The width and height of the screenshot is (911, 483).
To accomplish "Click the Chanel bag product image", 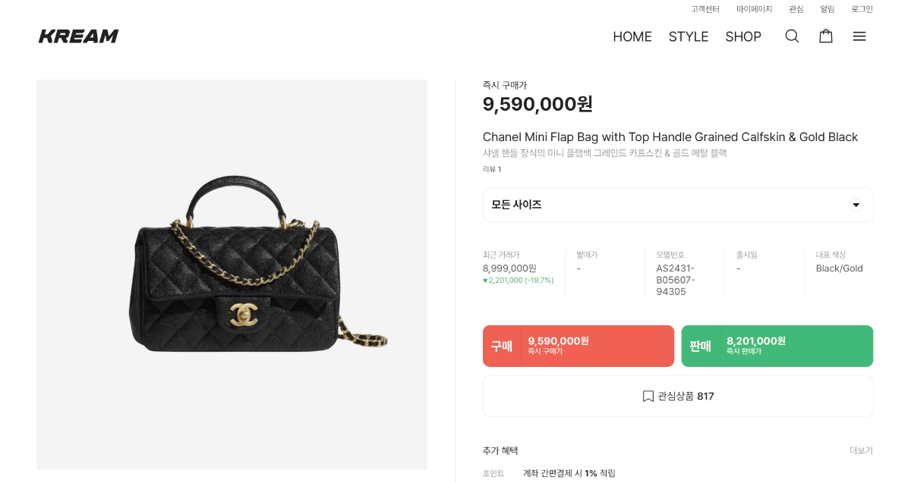I will pyautogui.click(x=232, y=274).
